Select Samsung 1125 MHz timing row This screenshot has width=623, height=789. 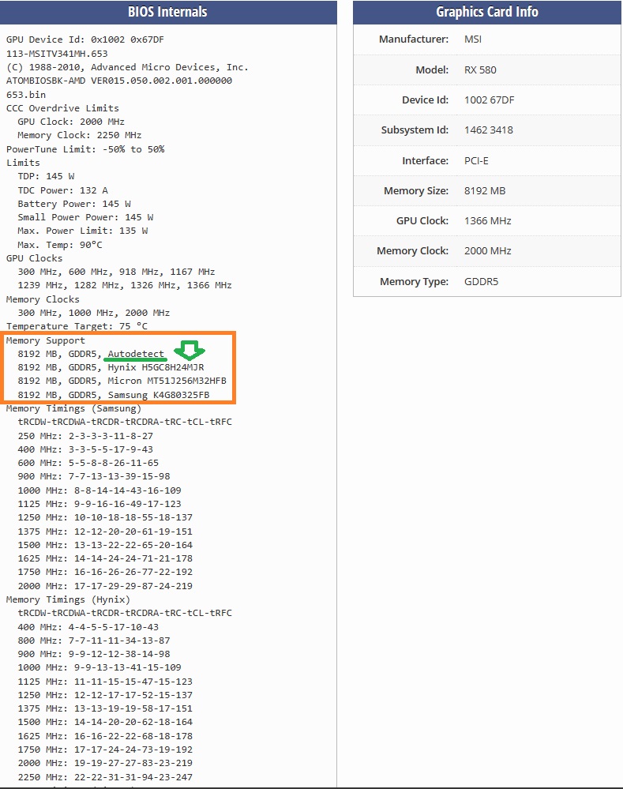point(99,504)
